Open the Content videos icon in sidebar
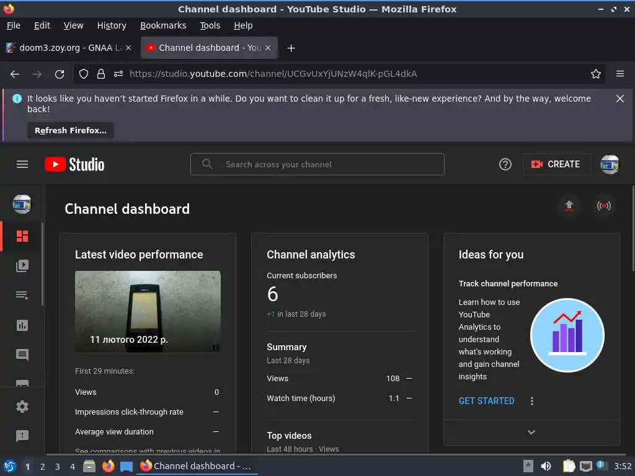The height and width of the screenshot is (476, 635). (x=22, y=265)
